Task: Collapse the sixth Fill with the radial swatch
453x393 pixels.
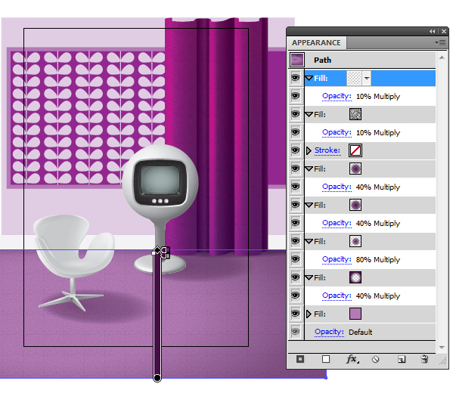Action: tap(309, 278)
